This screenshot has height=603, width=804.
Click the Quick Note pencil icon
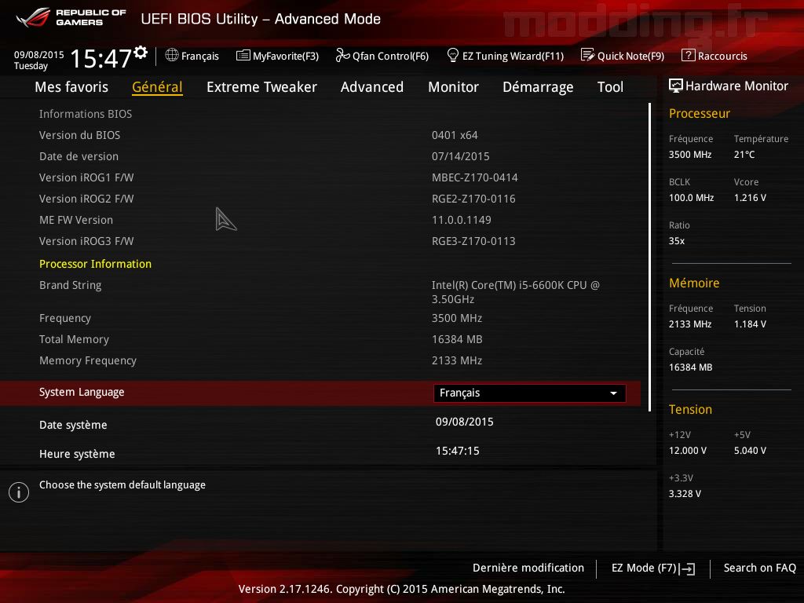coord(587,55)
